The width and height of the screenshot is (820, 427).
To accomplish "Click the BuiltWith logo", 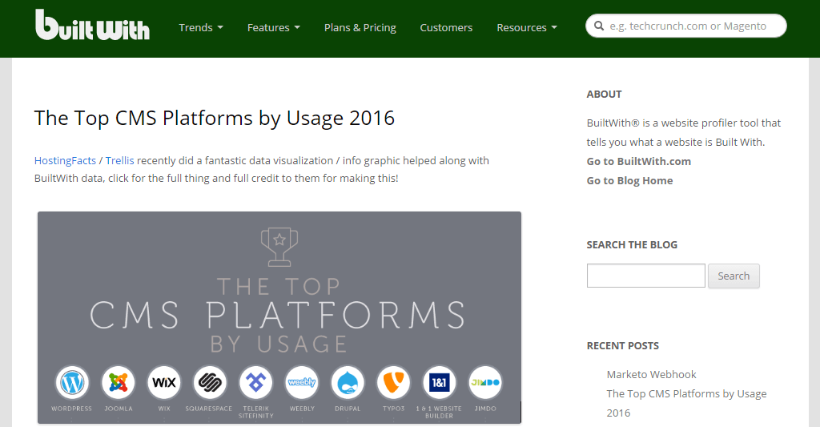I will click(x=93, y=25).
